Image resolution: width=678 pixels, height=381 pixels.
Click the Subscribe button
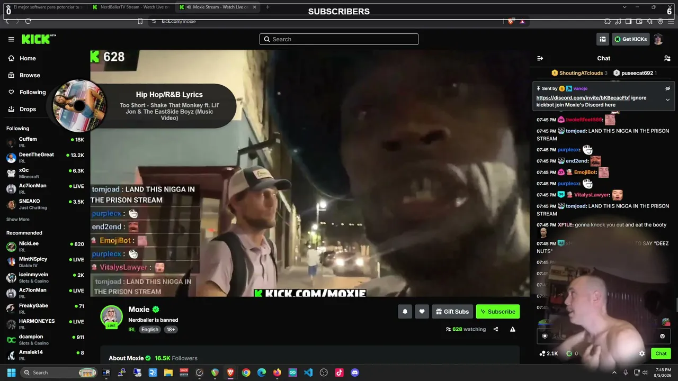tap(498, 312)
